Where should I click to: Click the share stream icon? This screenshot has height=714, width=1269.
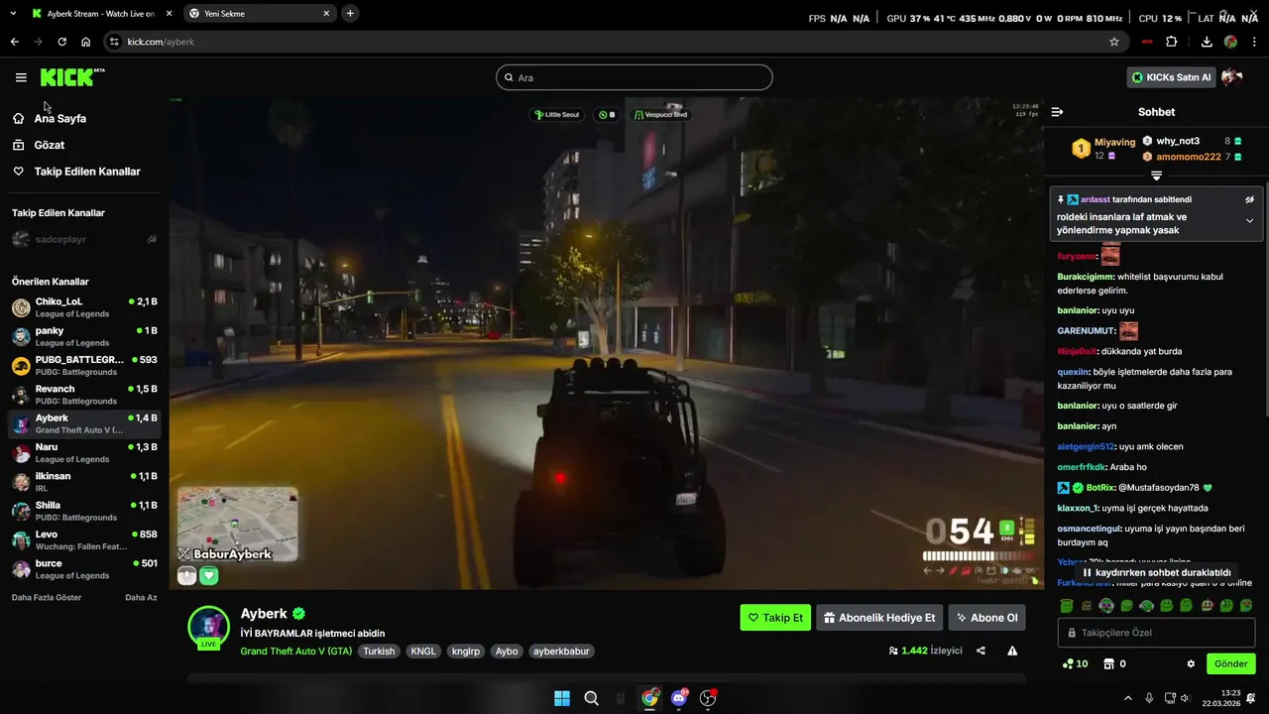981,651
